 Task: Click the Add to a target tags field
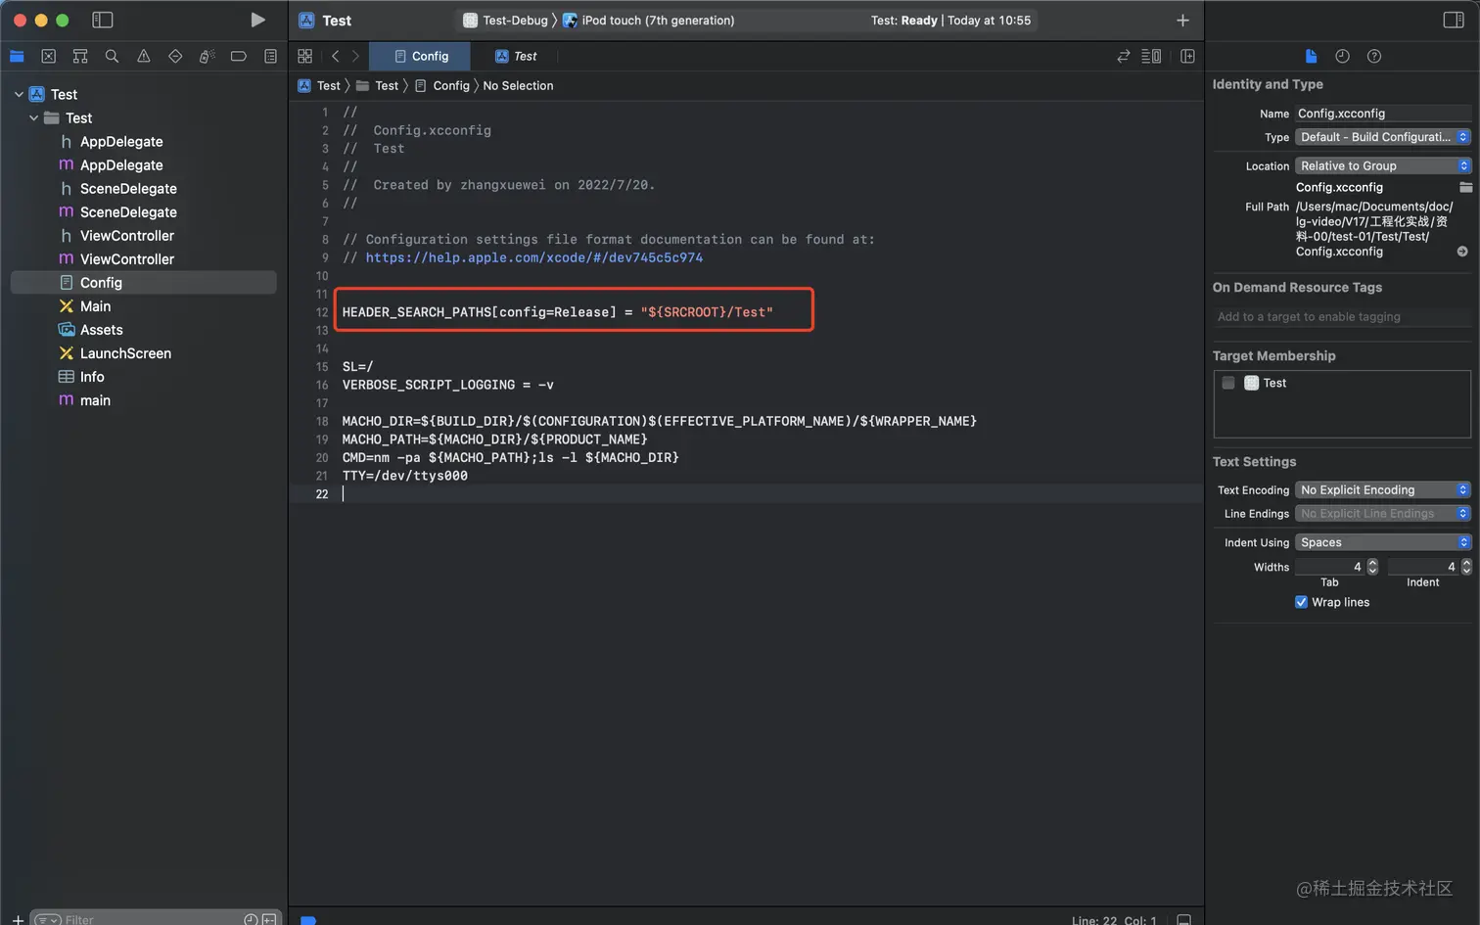click(x=1342, y=317)
